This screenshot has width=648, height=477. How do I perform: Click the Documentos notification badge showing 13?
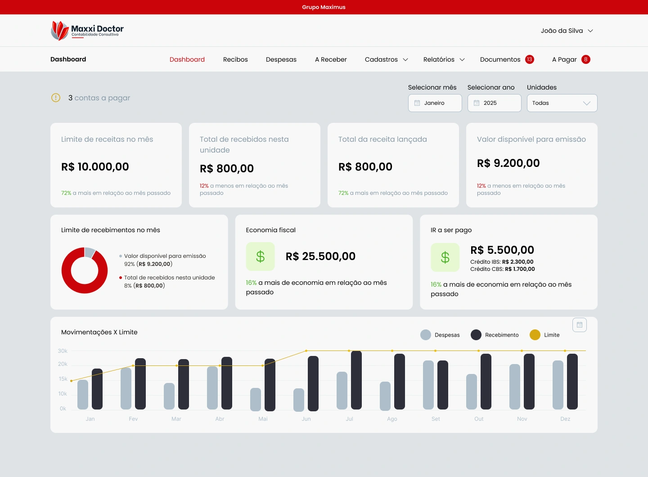pos(530,59)
